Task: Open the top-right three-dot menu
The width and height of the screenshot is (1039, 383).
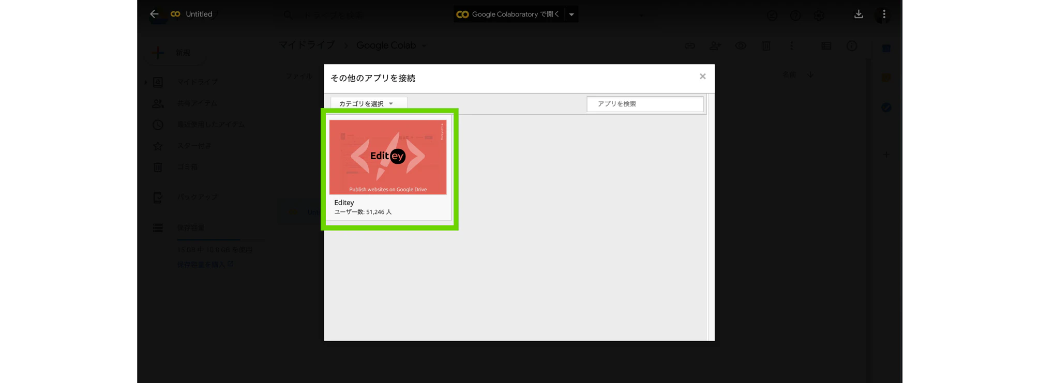Action: click(884, 14)
